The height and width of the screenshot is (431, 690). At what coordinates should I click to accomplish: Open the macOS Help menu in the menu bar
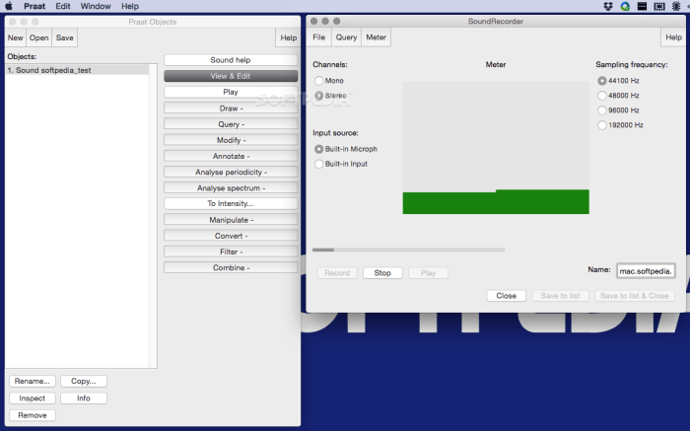(130, 6)
